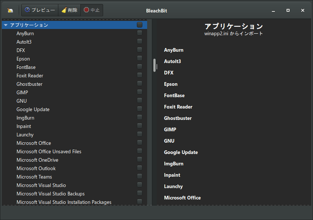Select Microsoft OneDrive in the tree

74,160
